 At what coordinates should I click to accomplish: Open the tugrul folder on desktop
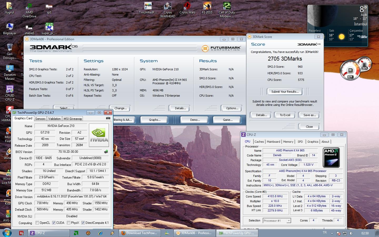tap(9, 8)
